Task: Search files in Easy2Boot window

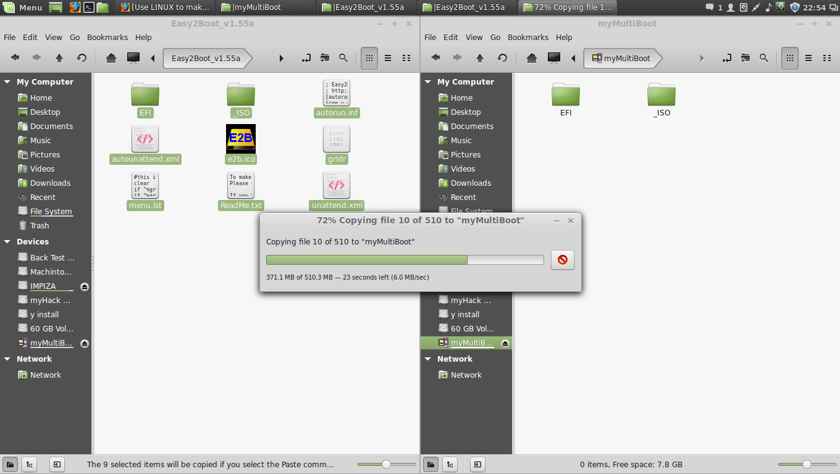Action: (343, 58)
